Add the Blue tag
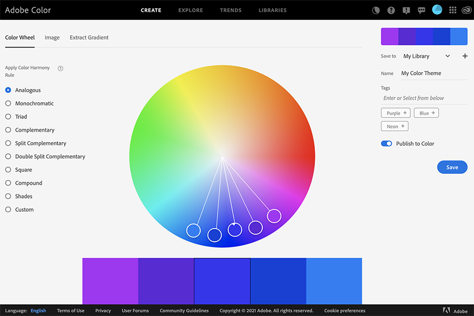Viewport: 474px width, 316px height. click(x=426, y=113)
